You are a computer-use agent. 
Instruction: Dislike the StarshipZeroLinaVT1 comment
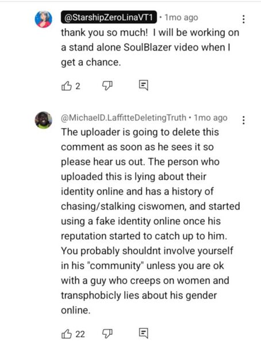click(x=107, y=86)
